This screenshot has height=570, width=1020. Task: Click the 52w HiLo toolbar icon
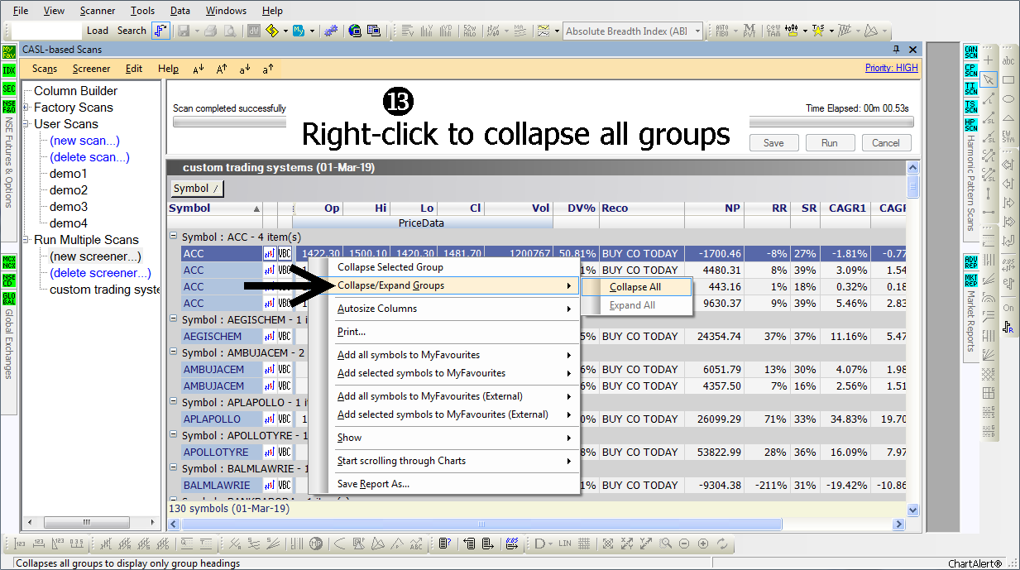pos(471,31)
